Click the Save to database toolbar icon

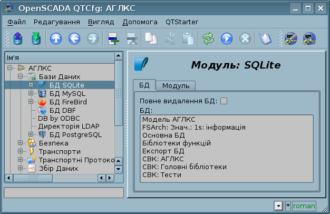click(x=35, y=38)
